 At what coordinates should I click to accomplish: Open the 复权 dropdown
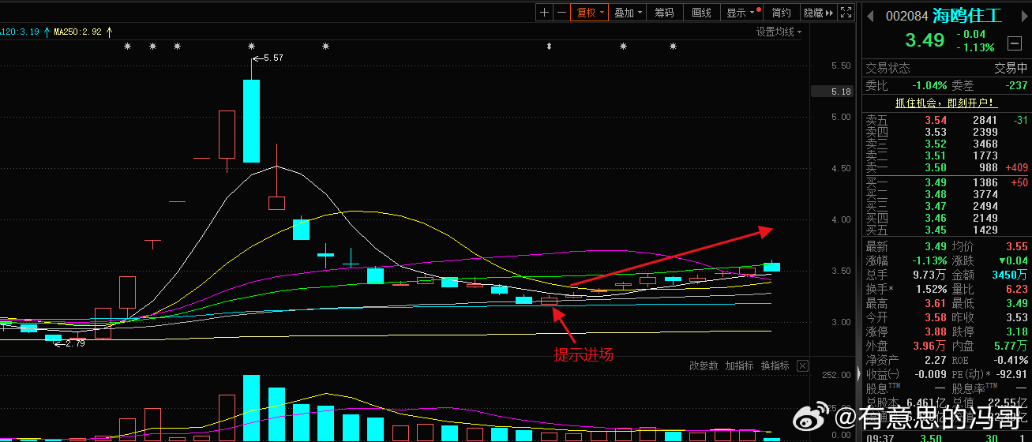pyautogui.click(x=591, y=12)
